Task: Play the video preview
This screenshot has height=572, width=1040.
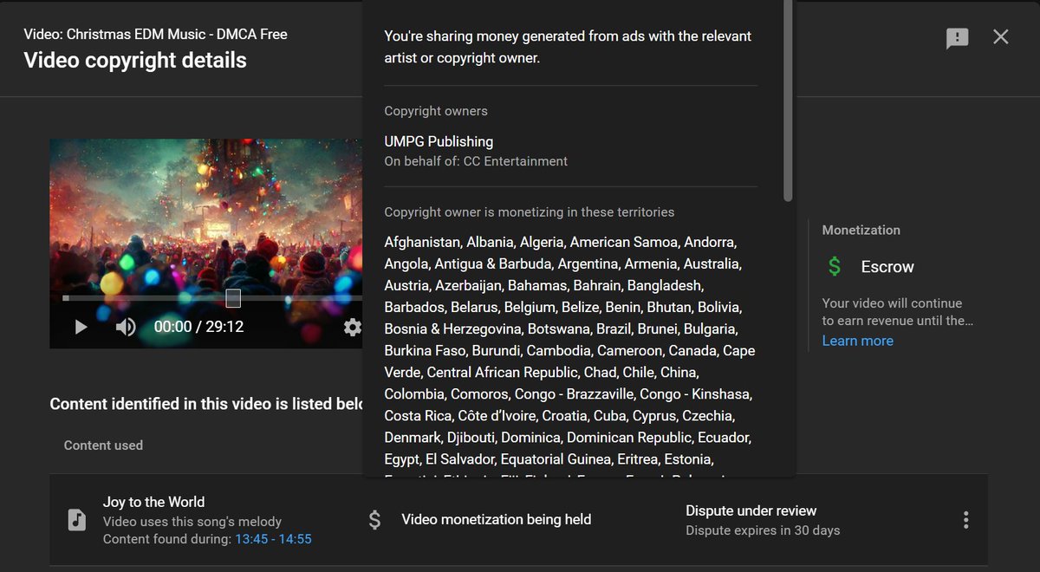Action: coord(81,327)
